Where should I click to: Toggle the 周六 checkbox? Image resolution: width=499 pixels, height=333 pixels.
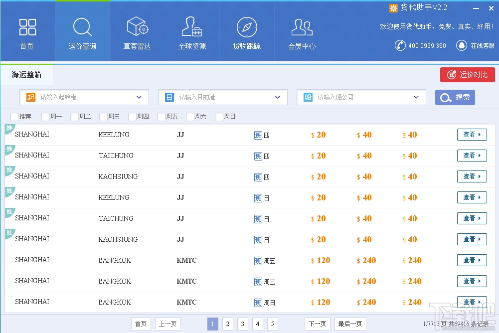(x=190, y=117)
